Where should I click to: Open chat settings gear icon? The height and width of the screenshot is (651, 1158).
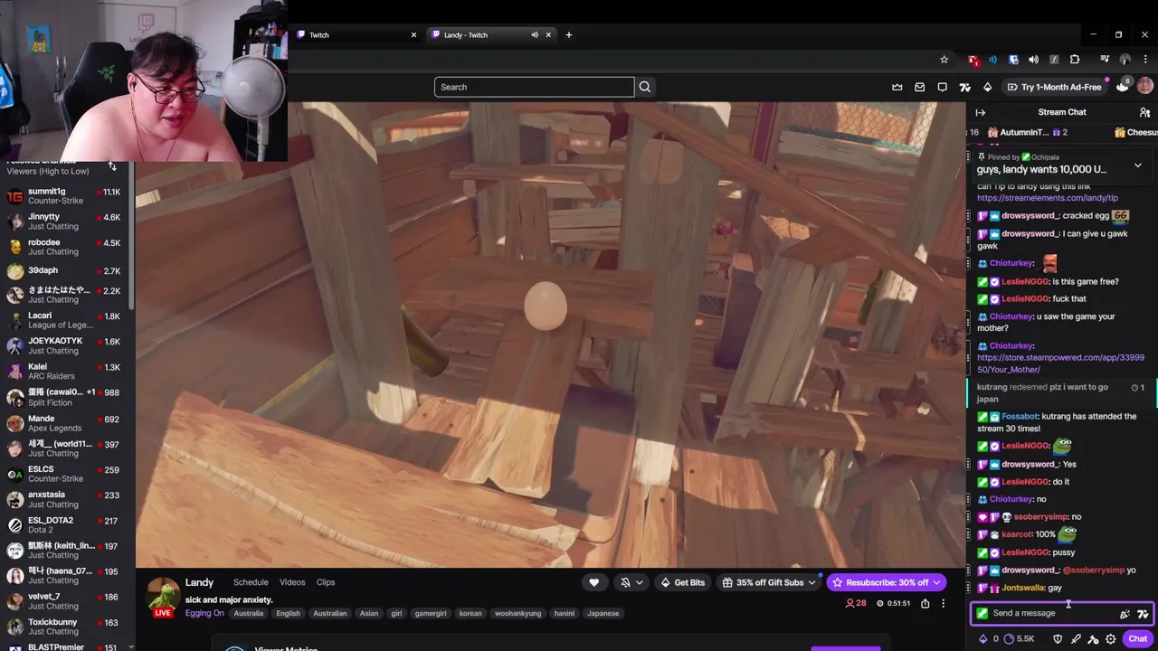[x=1111, y=639]
